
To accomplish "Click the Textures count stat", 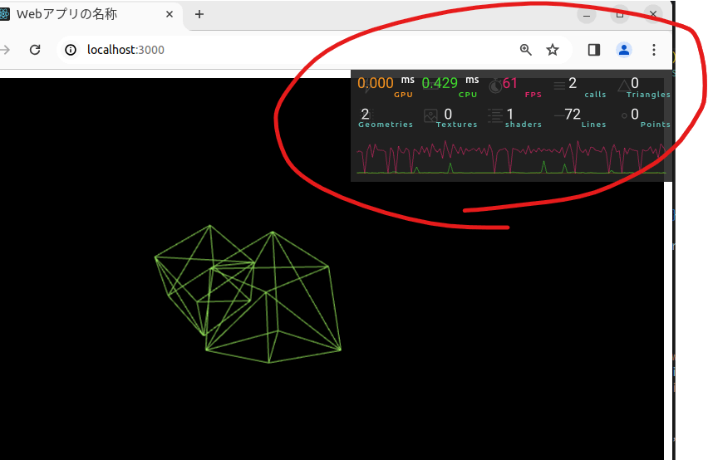I will (x=450, y=118).
